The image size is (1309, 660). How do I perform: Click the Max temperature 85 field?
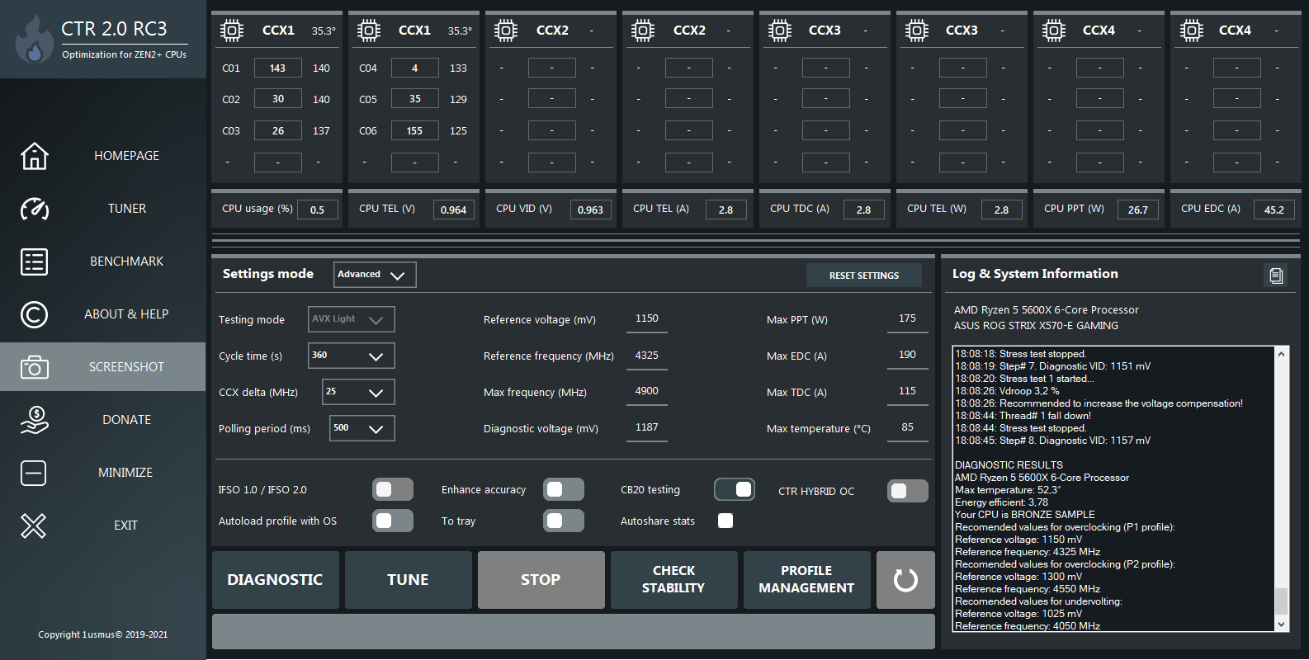click(907, 427)
